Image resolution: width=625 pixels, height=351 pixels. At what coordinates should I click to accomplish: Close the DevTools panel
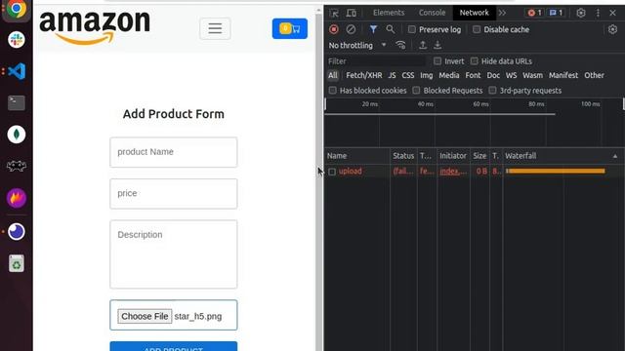pyautogui.click(x=612, y=13)
